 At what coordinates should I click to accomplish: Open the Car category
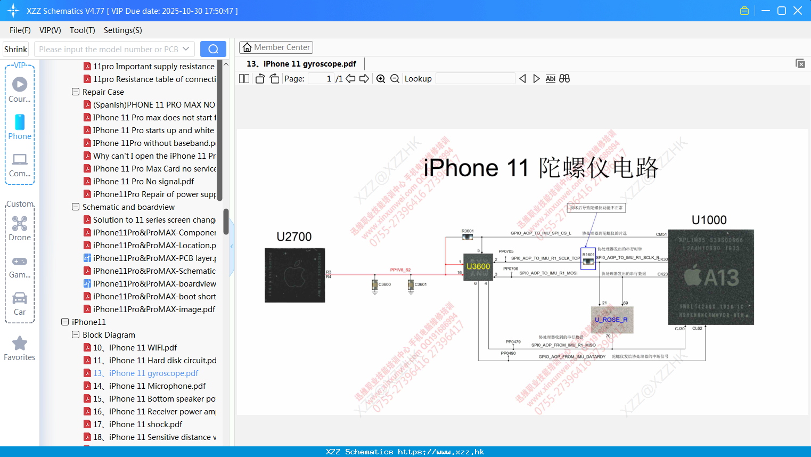(20, 303)
